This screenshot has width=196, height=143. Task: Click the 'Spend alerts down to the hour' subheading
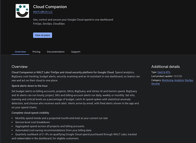(x=29, y=86)
